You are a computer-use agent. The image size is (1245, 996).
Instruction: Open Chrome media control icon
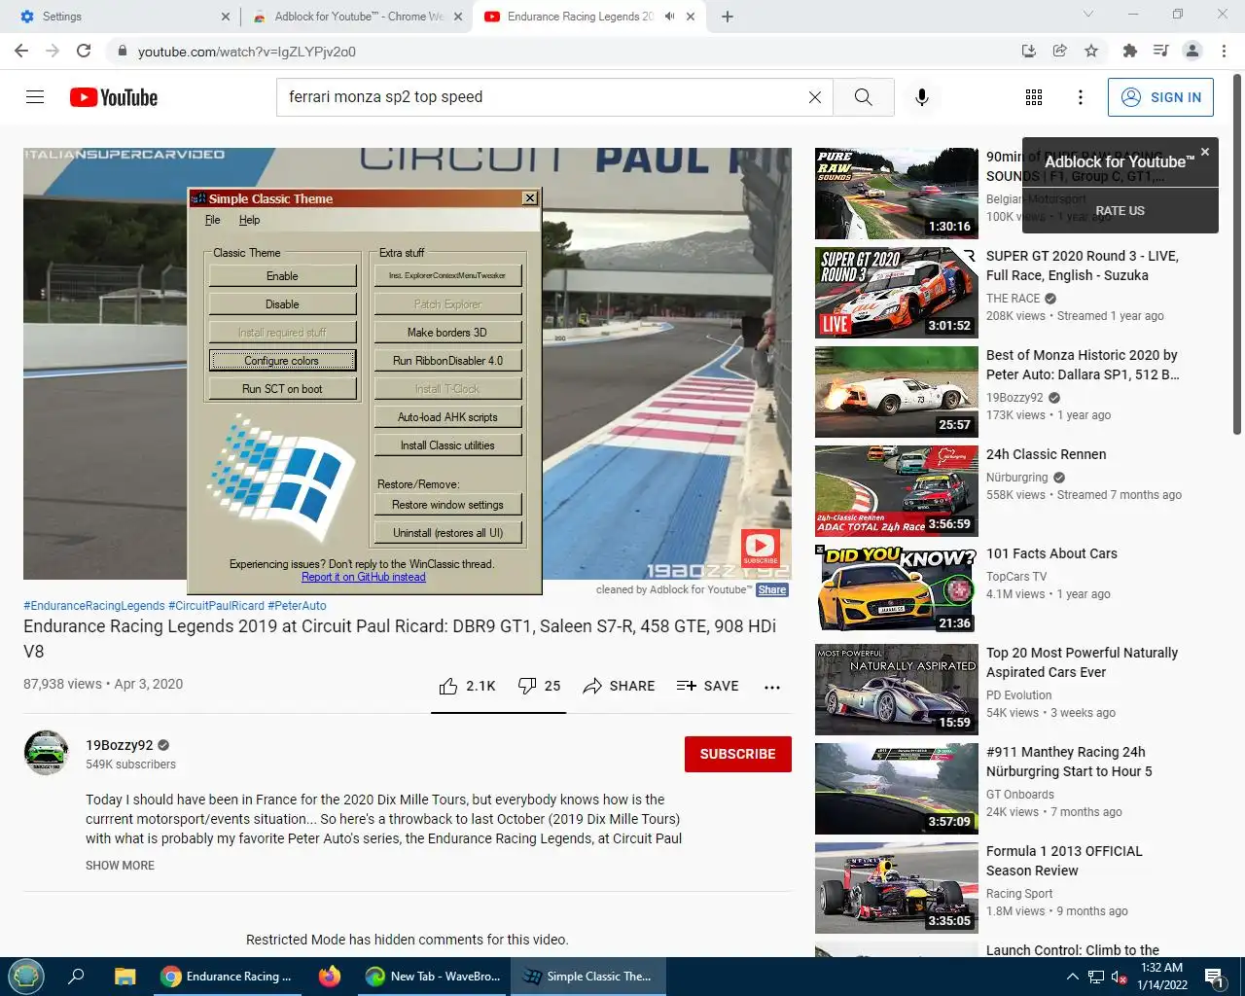tap(1160, 51)
